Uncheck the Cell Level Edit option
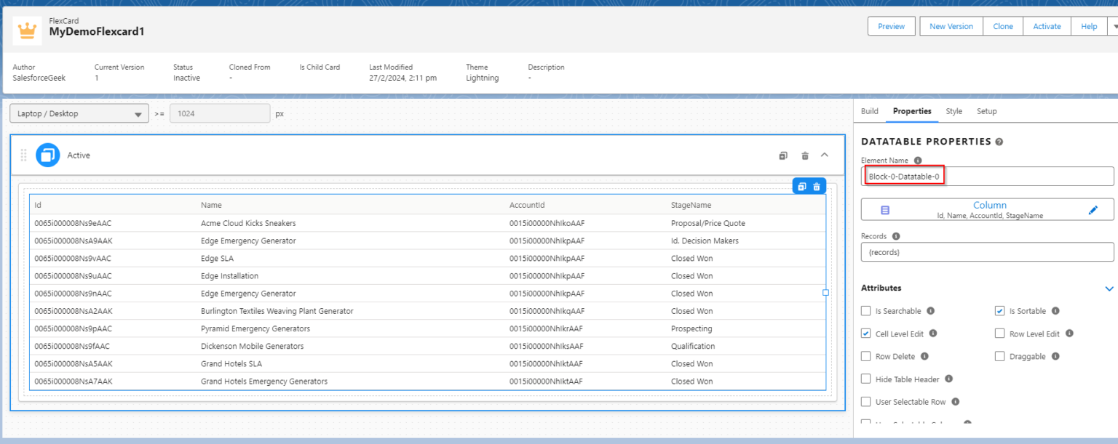 (x=865, y=334)
